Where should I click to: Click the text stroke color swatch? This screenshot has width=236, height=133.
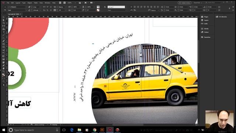98,10
